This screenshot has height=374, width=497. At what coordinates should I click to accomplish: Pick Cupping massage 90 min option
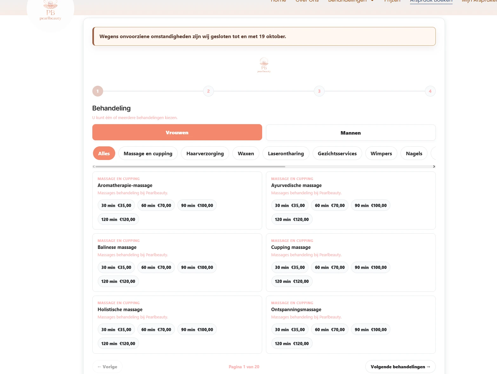pyautogui.click(x=371, y=267)
